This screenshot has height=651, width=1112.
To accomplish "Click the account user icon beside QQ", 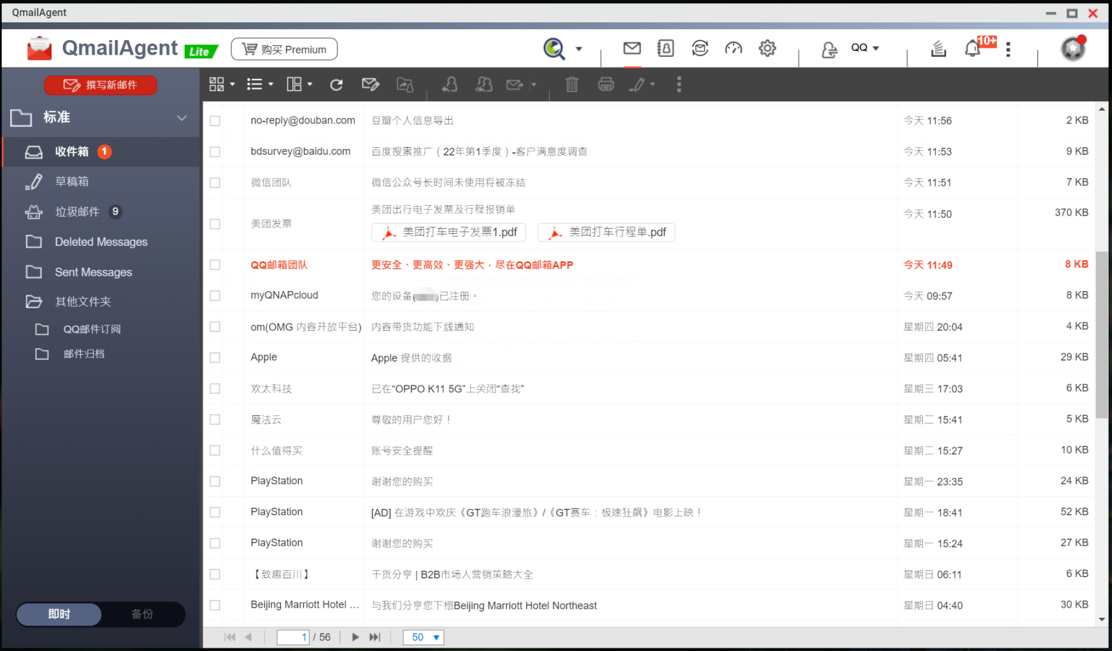I will pos(829,49).
